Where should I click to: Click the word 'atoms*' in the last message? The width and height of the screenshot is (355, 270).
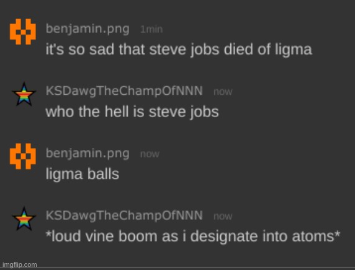pos(316,237)
